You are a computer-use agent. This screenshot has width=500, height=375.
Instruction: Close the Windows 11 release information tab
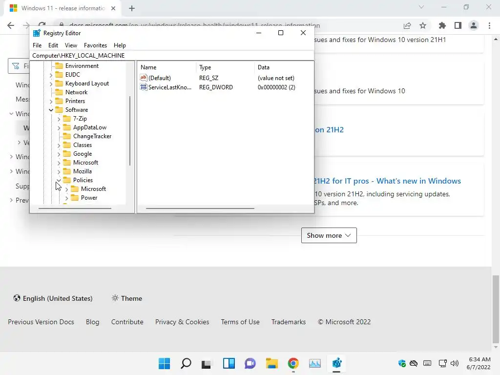[x=113, y=8]
